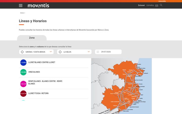Click the calendar icon in date field
The image size is (182, 114).
pyautogui.click(x=98, y=52)
